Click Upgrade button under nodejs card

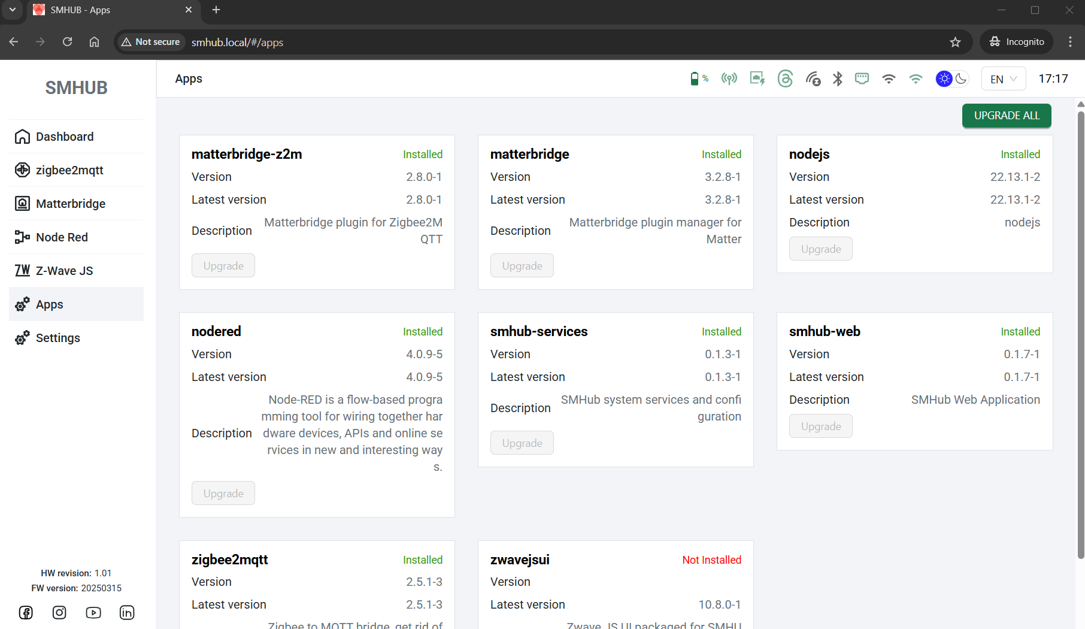pyautogui.click(x=820, y=249)
